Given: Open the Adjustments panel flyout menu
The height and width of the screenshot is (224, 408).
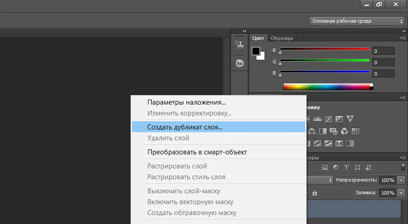Looking at the screenshot, I should pos(403,98).
